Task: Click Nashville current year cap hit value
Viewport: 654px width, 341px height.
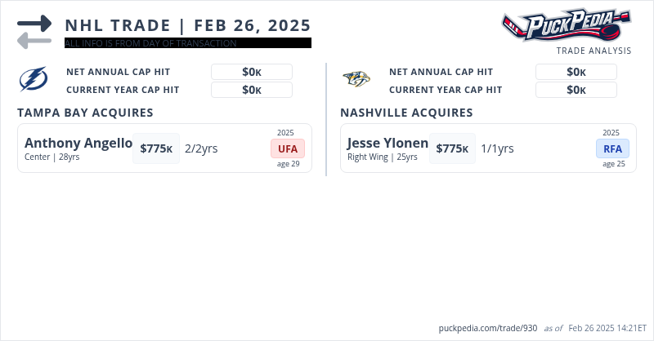Action: (576, 90)
